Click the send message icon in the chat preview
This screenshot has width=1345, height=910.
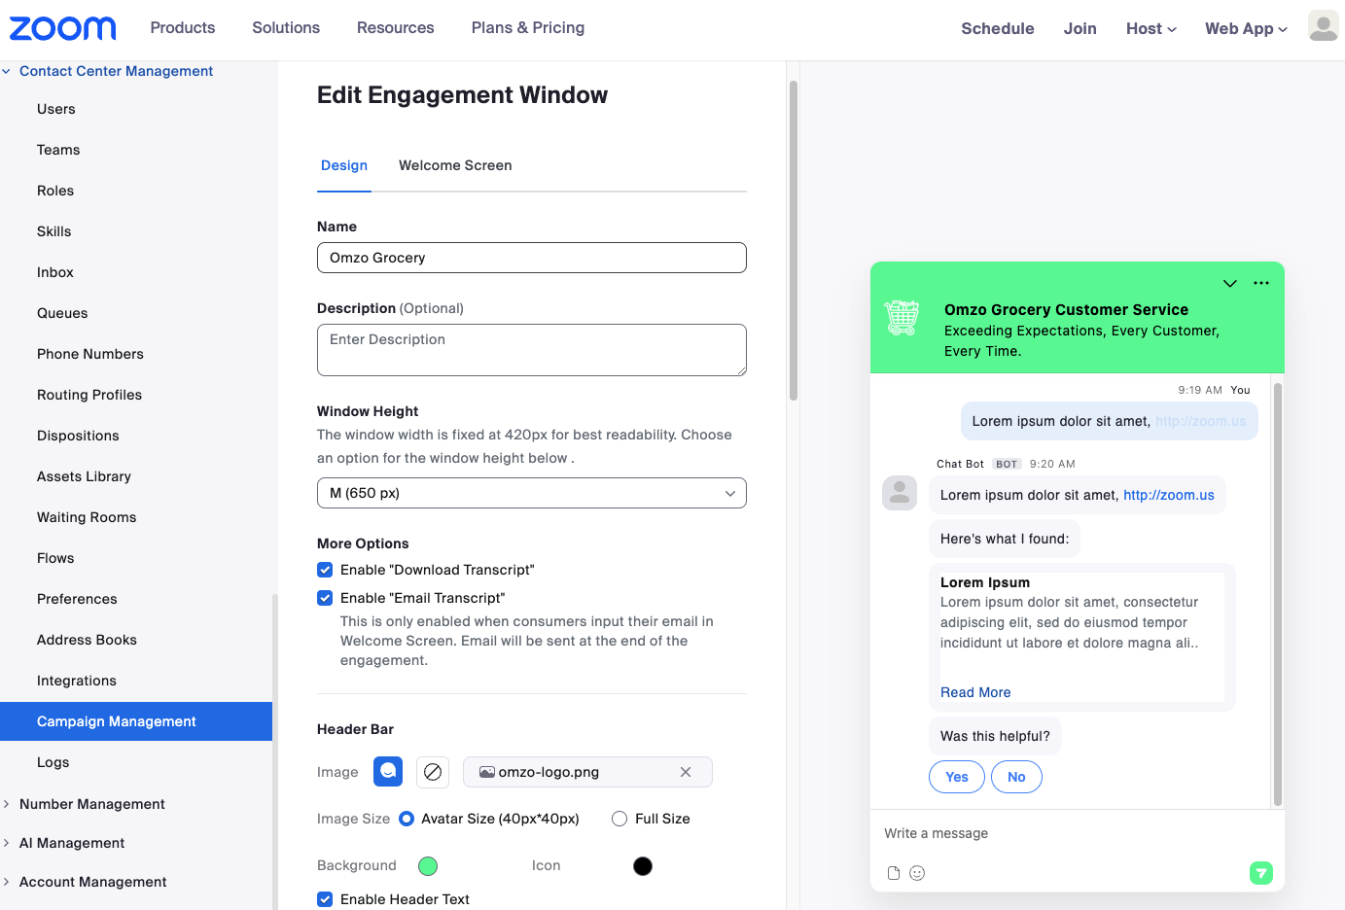[x=1261, y=873]
